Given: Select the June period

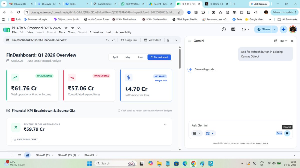Looking at the screenshot, I should point(140,57).
